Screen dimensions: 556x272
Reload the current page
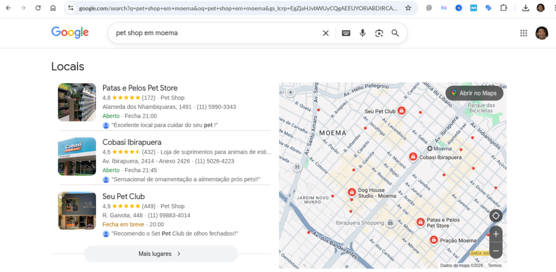(38, 8)
